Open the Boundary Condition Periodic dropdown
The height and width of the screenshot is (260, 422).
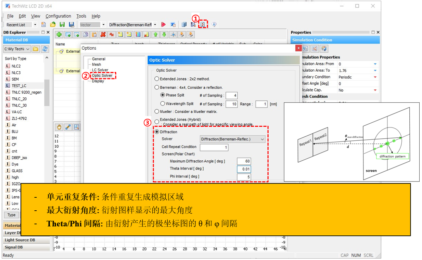pos(375,77)
